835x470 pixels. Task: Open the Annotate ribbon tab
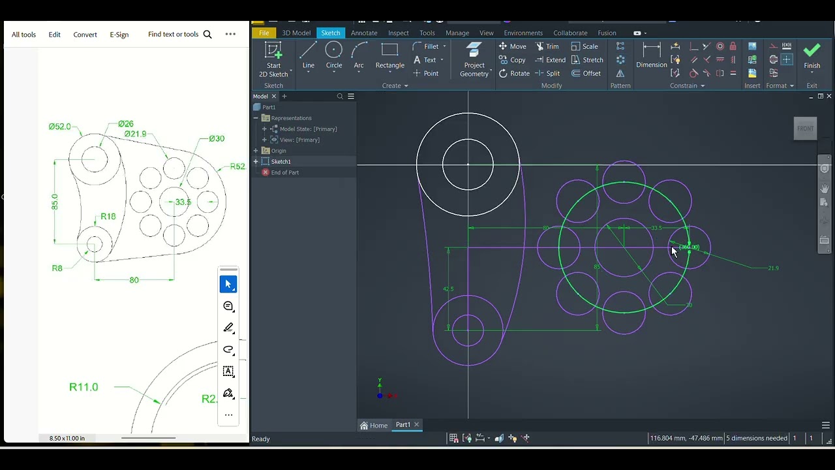tap(364, 33)
